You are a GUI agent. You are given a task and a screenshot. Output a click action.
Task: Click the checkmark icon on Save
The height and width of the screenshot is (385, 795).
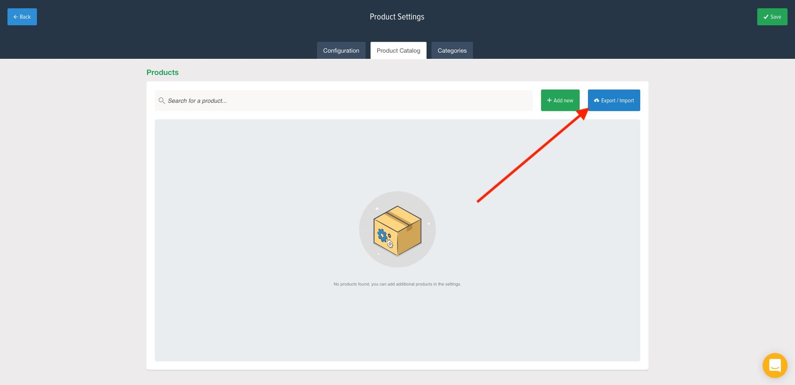point(766,17)
